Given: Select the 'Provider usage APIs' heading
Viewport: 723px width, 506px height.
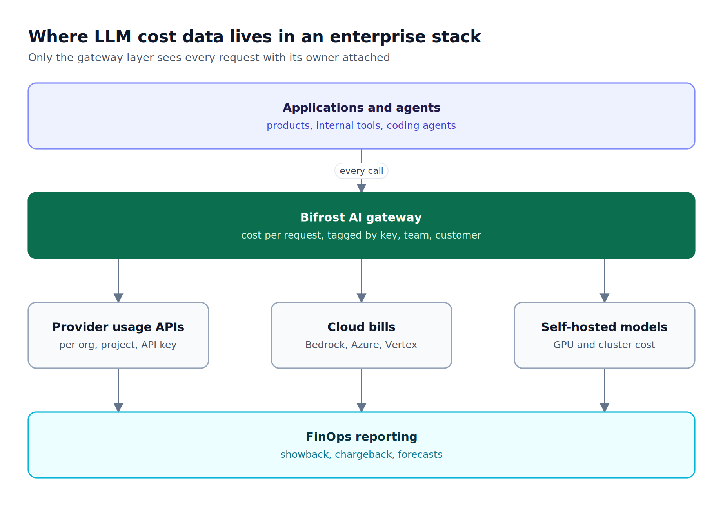Looking at the screenshot, I should [118, 327].
